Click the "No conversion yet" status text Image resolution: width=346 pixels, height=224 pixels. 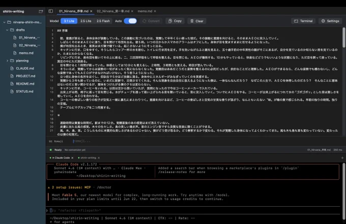(x=75, y=150)
